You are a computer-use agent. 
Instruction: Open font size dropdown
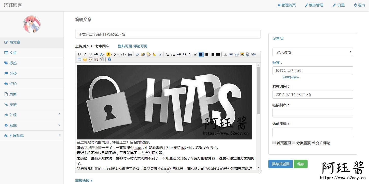pyautogui.click(x=123, y=54)
